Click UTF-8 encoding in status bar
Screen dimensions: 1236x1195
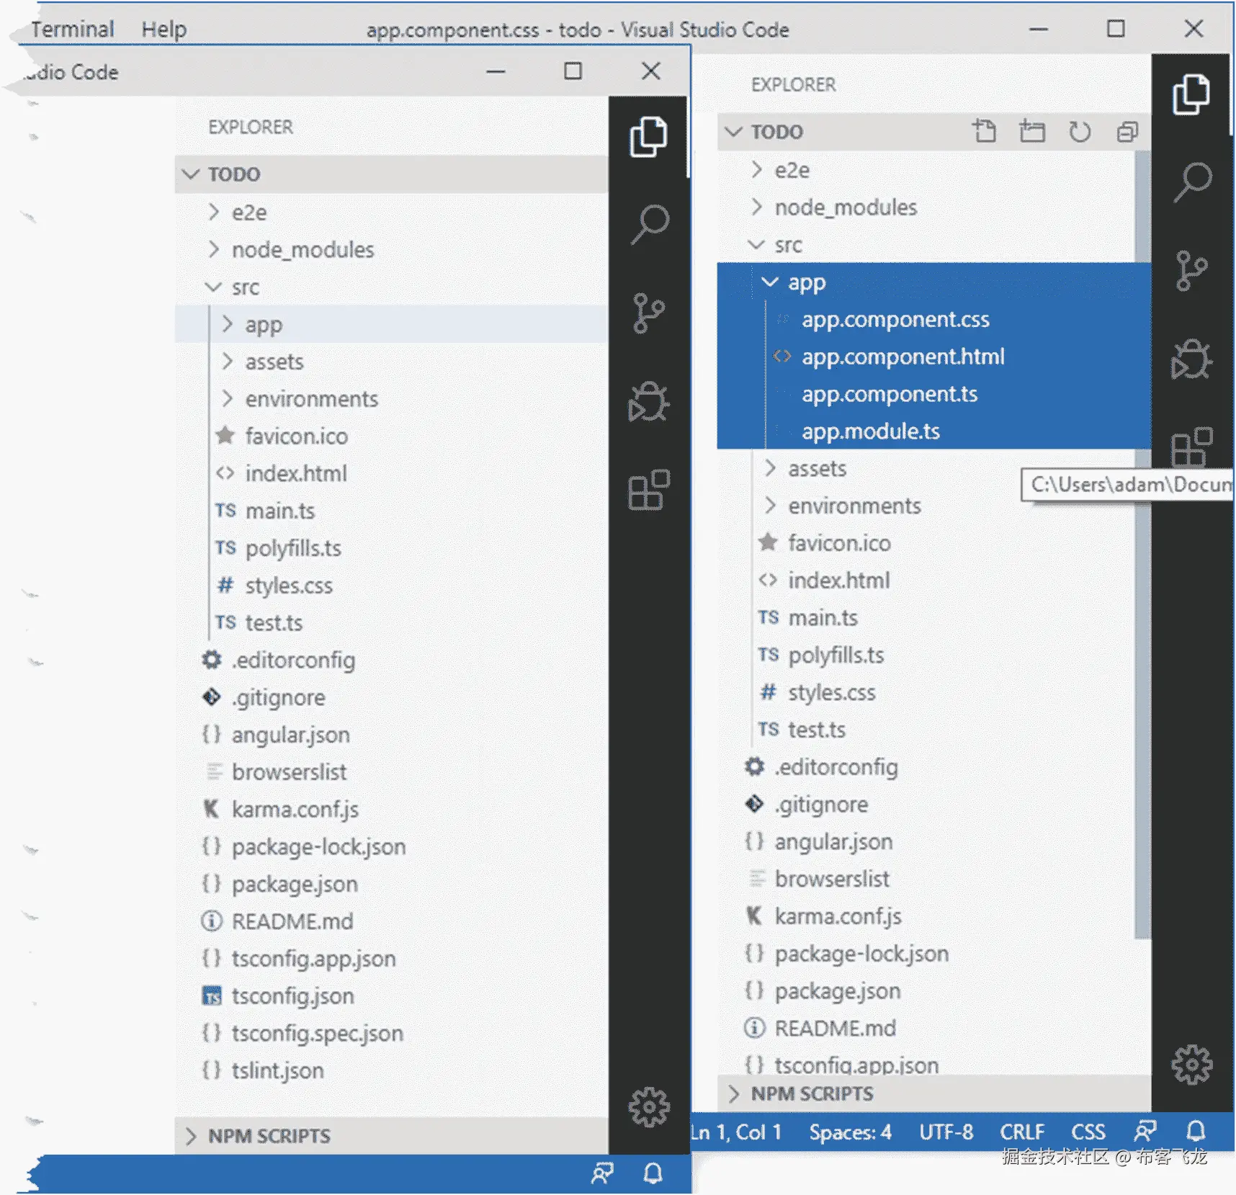pos(946,1132)
